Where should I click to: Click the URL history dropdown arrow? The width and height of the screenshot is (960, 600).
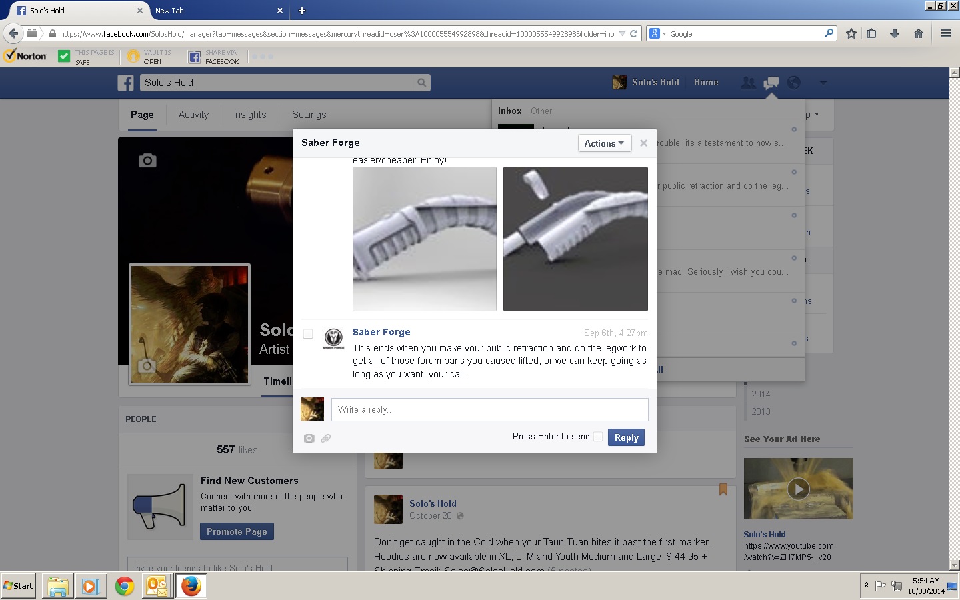click(x=622, y=33)
